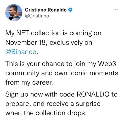
Task: Click the phrase from my career
Action: [x=29, y=82]
